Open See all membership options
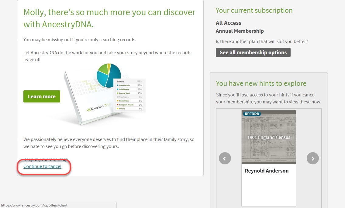345x208 pixels. coord(253,52)
